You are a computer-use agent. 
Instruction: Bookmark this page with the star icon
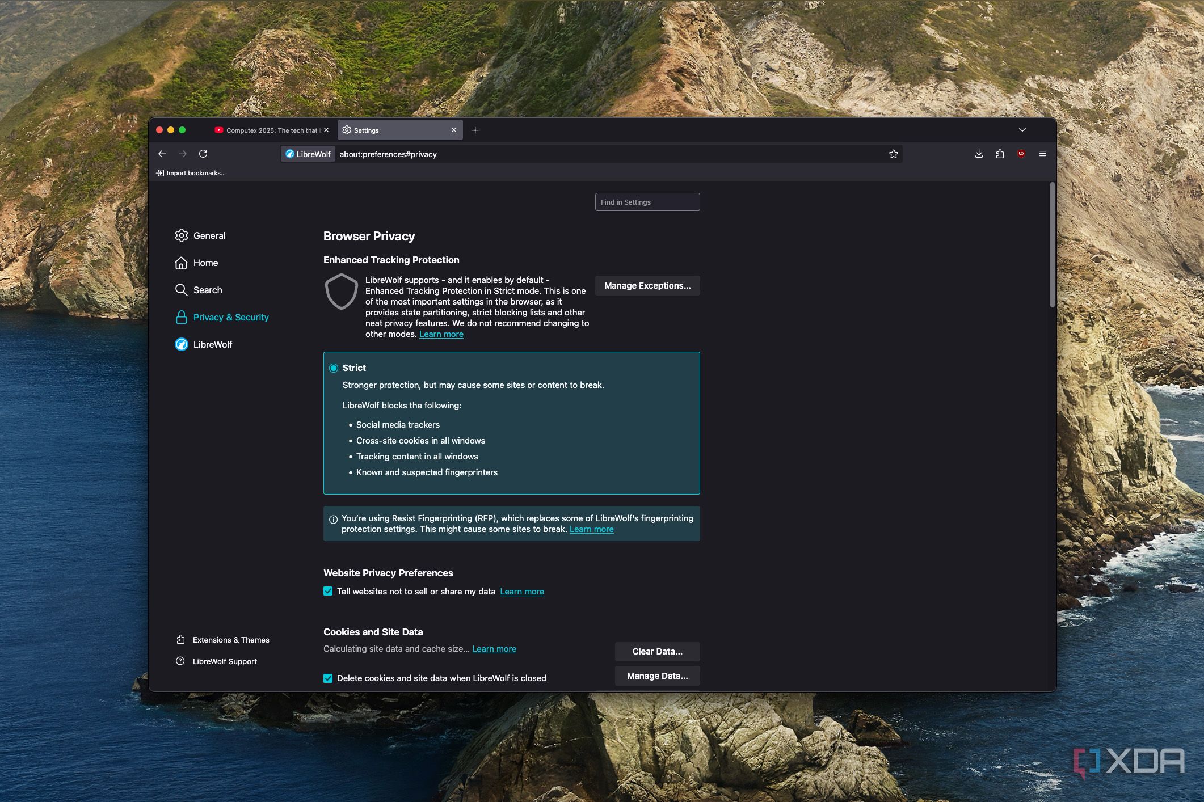click(893, 154)
